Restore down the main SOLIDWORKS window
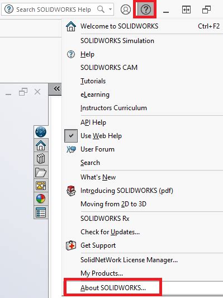The width and height of the screenshot is (223, 298). 206,10
